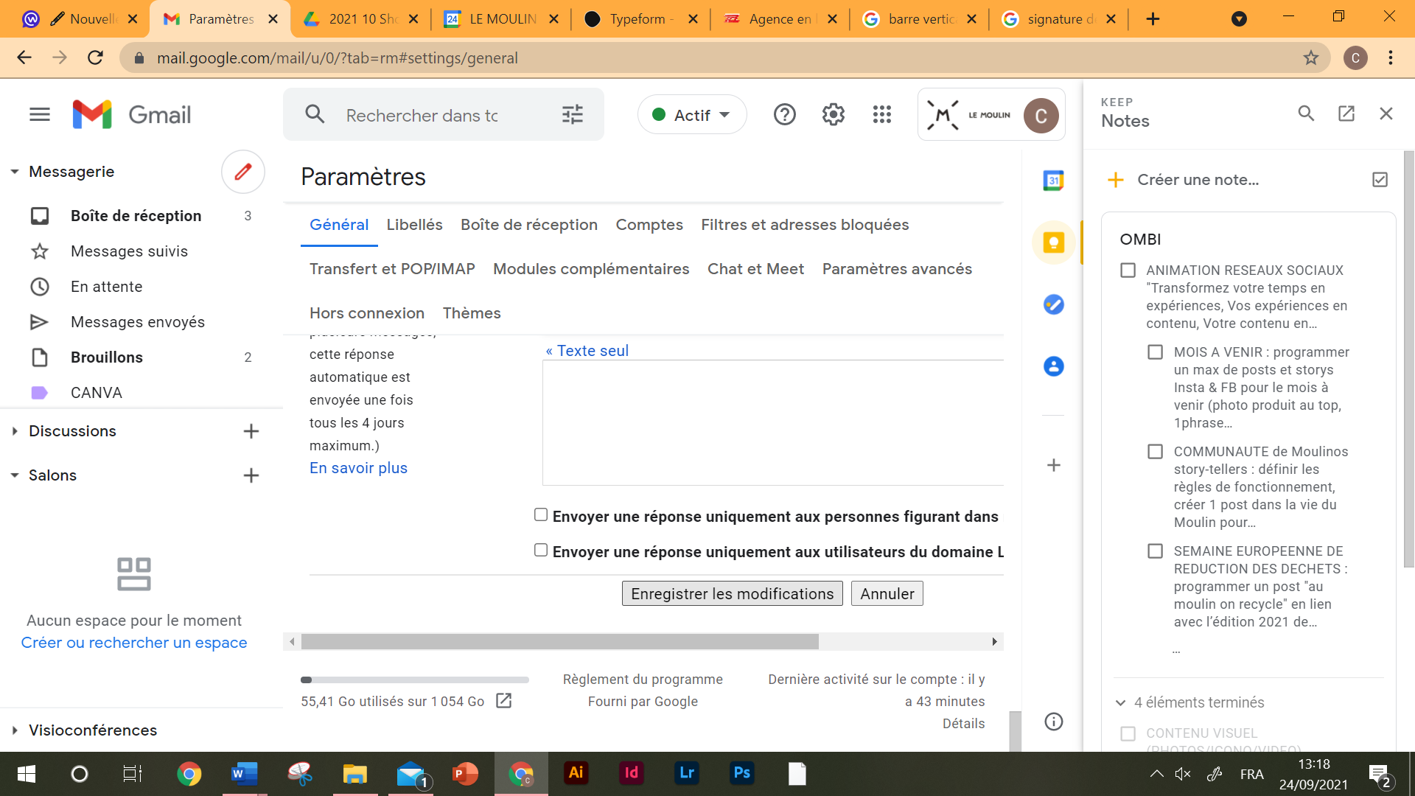Expand the Discussions section

tap(15, 431)
